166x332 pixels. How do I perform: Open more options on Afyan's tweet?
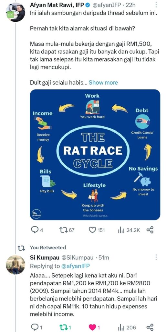pyautogui.click(x=156, y=5)
